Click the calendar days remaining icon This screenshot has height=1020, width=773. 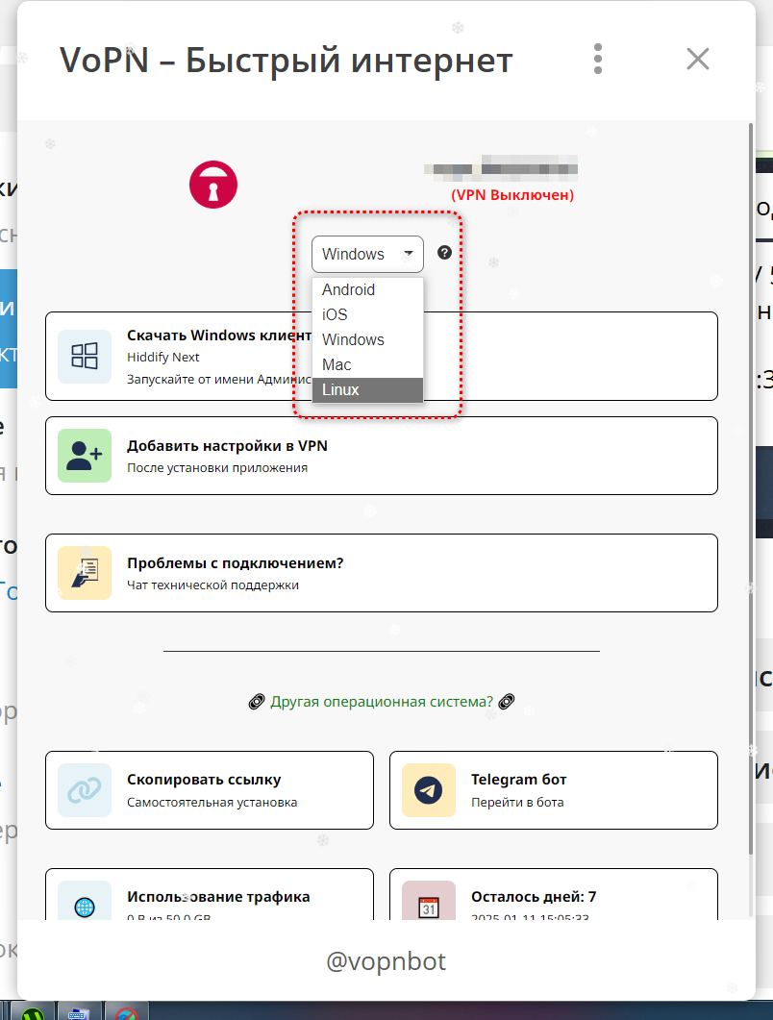pyautogui.click(x=429, y=906)
